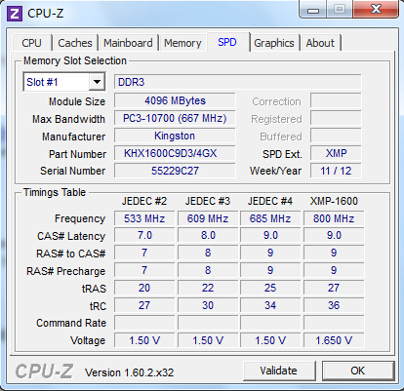Click the Validate button

(278, 371)
